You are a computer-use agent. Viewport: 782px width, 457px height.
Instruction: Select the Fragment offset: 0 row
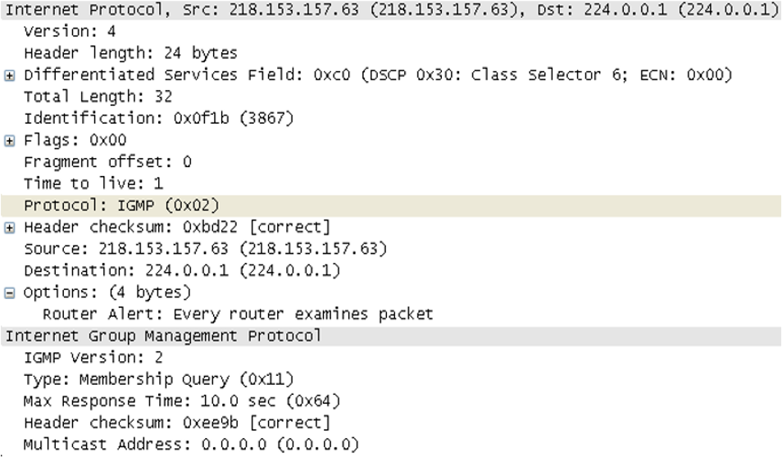click(107, 162)
